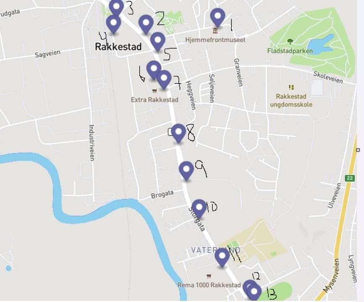Select the map pin numbered 2
The image size is (364, 302).
(x=146, y=23)
